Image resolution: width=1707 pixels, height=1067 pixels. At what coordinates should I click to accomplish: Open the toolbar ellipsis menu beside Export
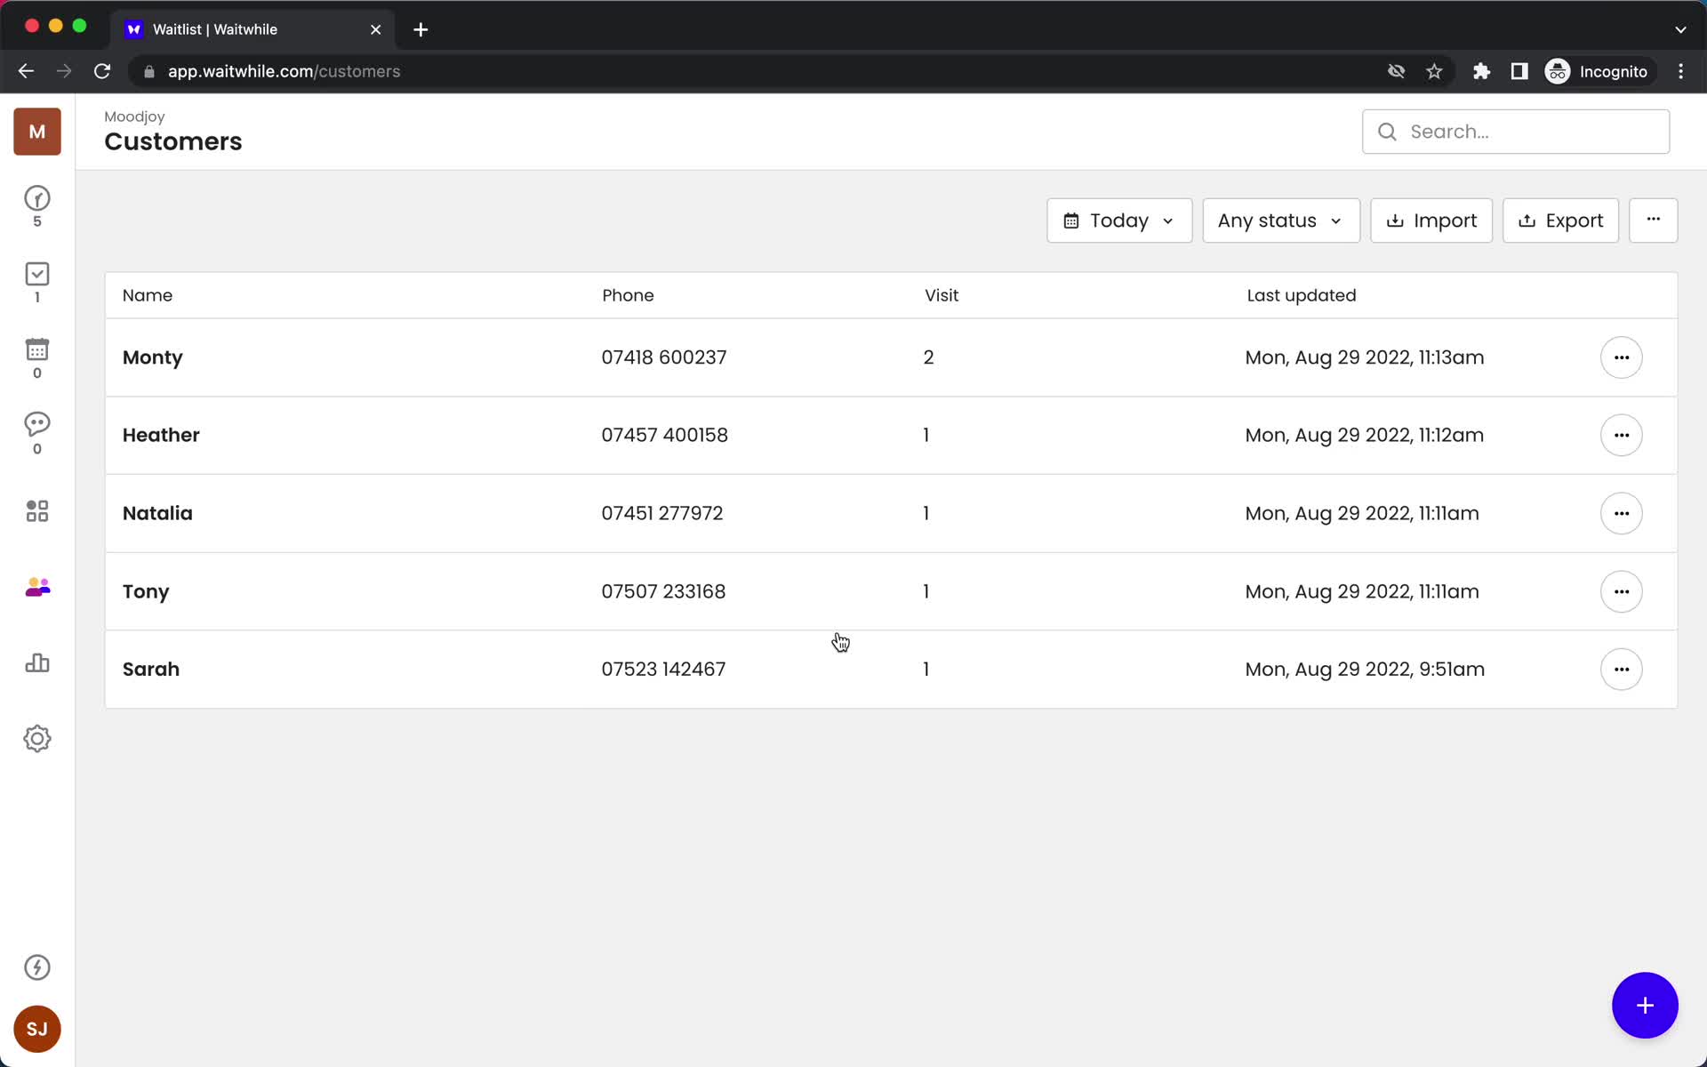(x=1653, y=221)
